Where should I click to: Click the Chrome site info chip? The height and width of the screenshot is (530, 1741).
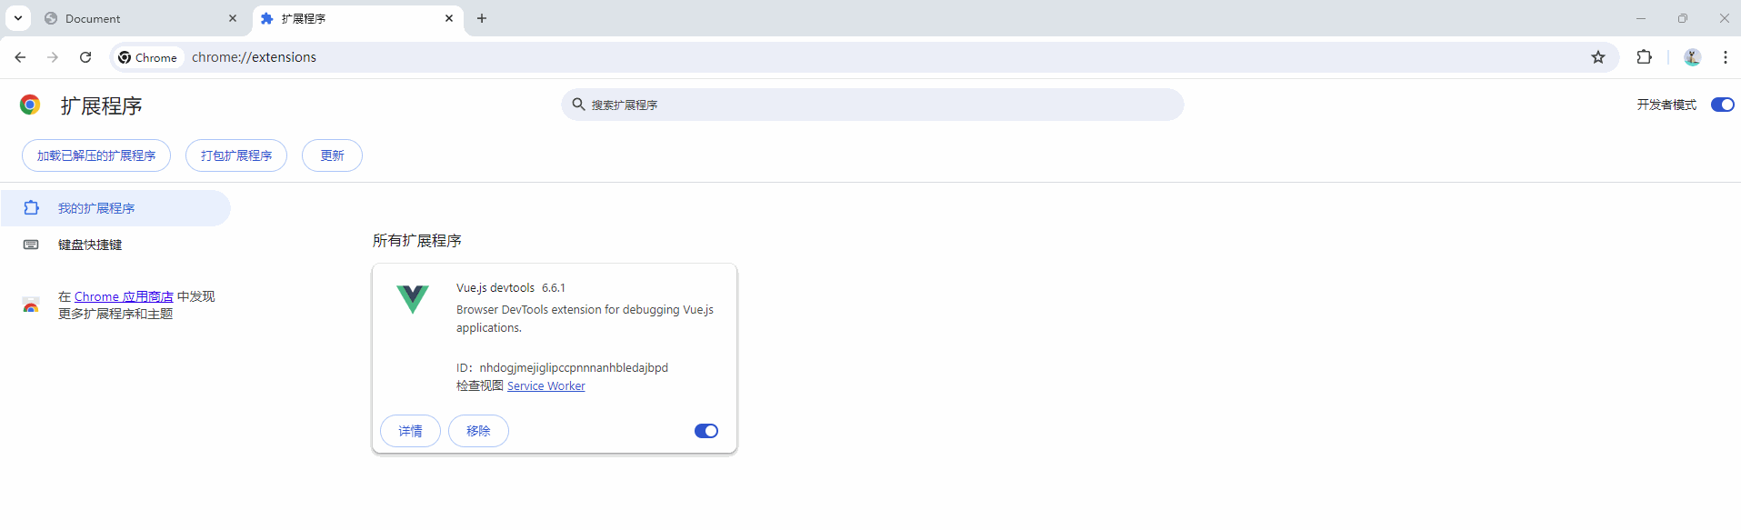pos(148,57)
